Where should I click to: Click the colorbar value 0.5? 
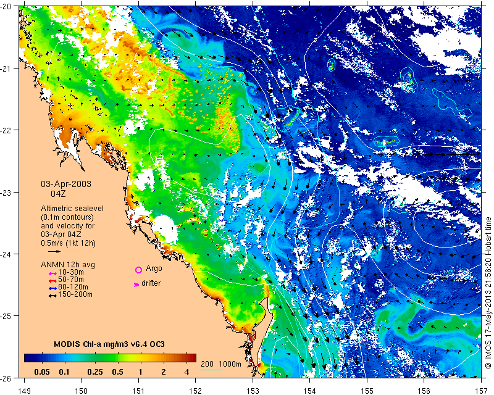(117, 372)
